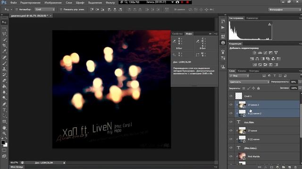This screenshot has width=302, height=169.
Task: Open the Заливка fill arrow
Action: tap(300, 88)
